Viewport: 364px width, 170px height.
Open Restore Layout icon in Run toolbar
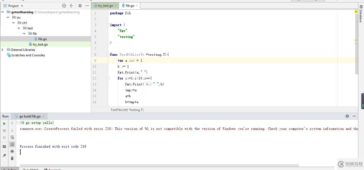click(x=4, y=147)
